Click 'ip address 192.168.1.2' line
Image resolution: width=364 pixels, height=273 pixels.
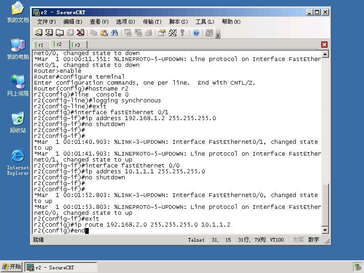(125, 118)
